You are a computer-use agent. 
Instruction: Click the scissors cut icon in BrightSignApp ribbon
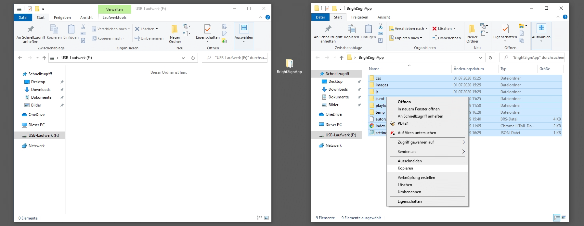(x=381, y=26)
